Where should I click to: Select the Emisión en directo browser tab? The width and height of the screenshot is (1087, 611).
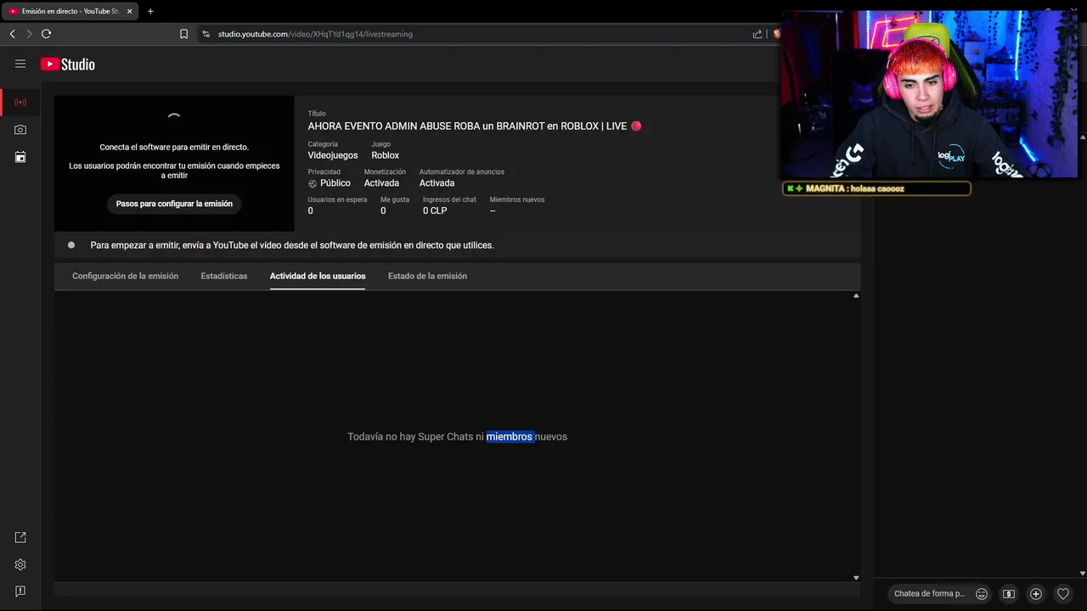pos(70,11)
